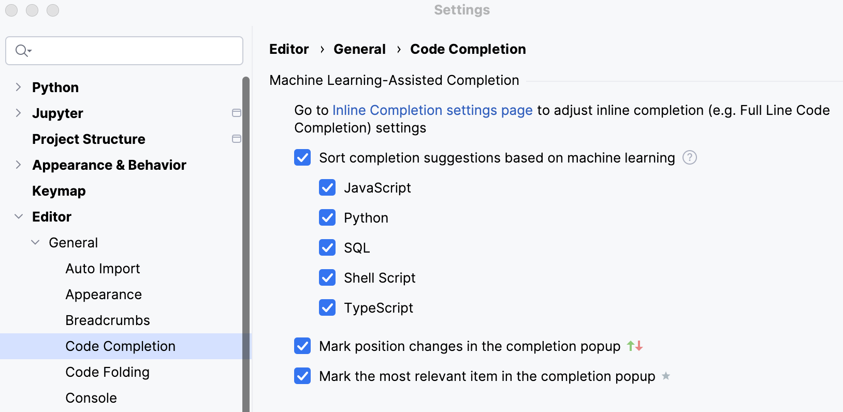Viewport: 843px width, 412px height.
Task: Click the panel icon beside Project Structure
Action: [237, 139]
